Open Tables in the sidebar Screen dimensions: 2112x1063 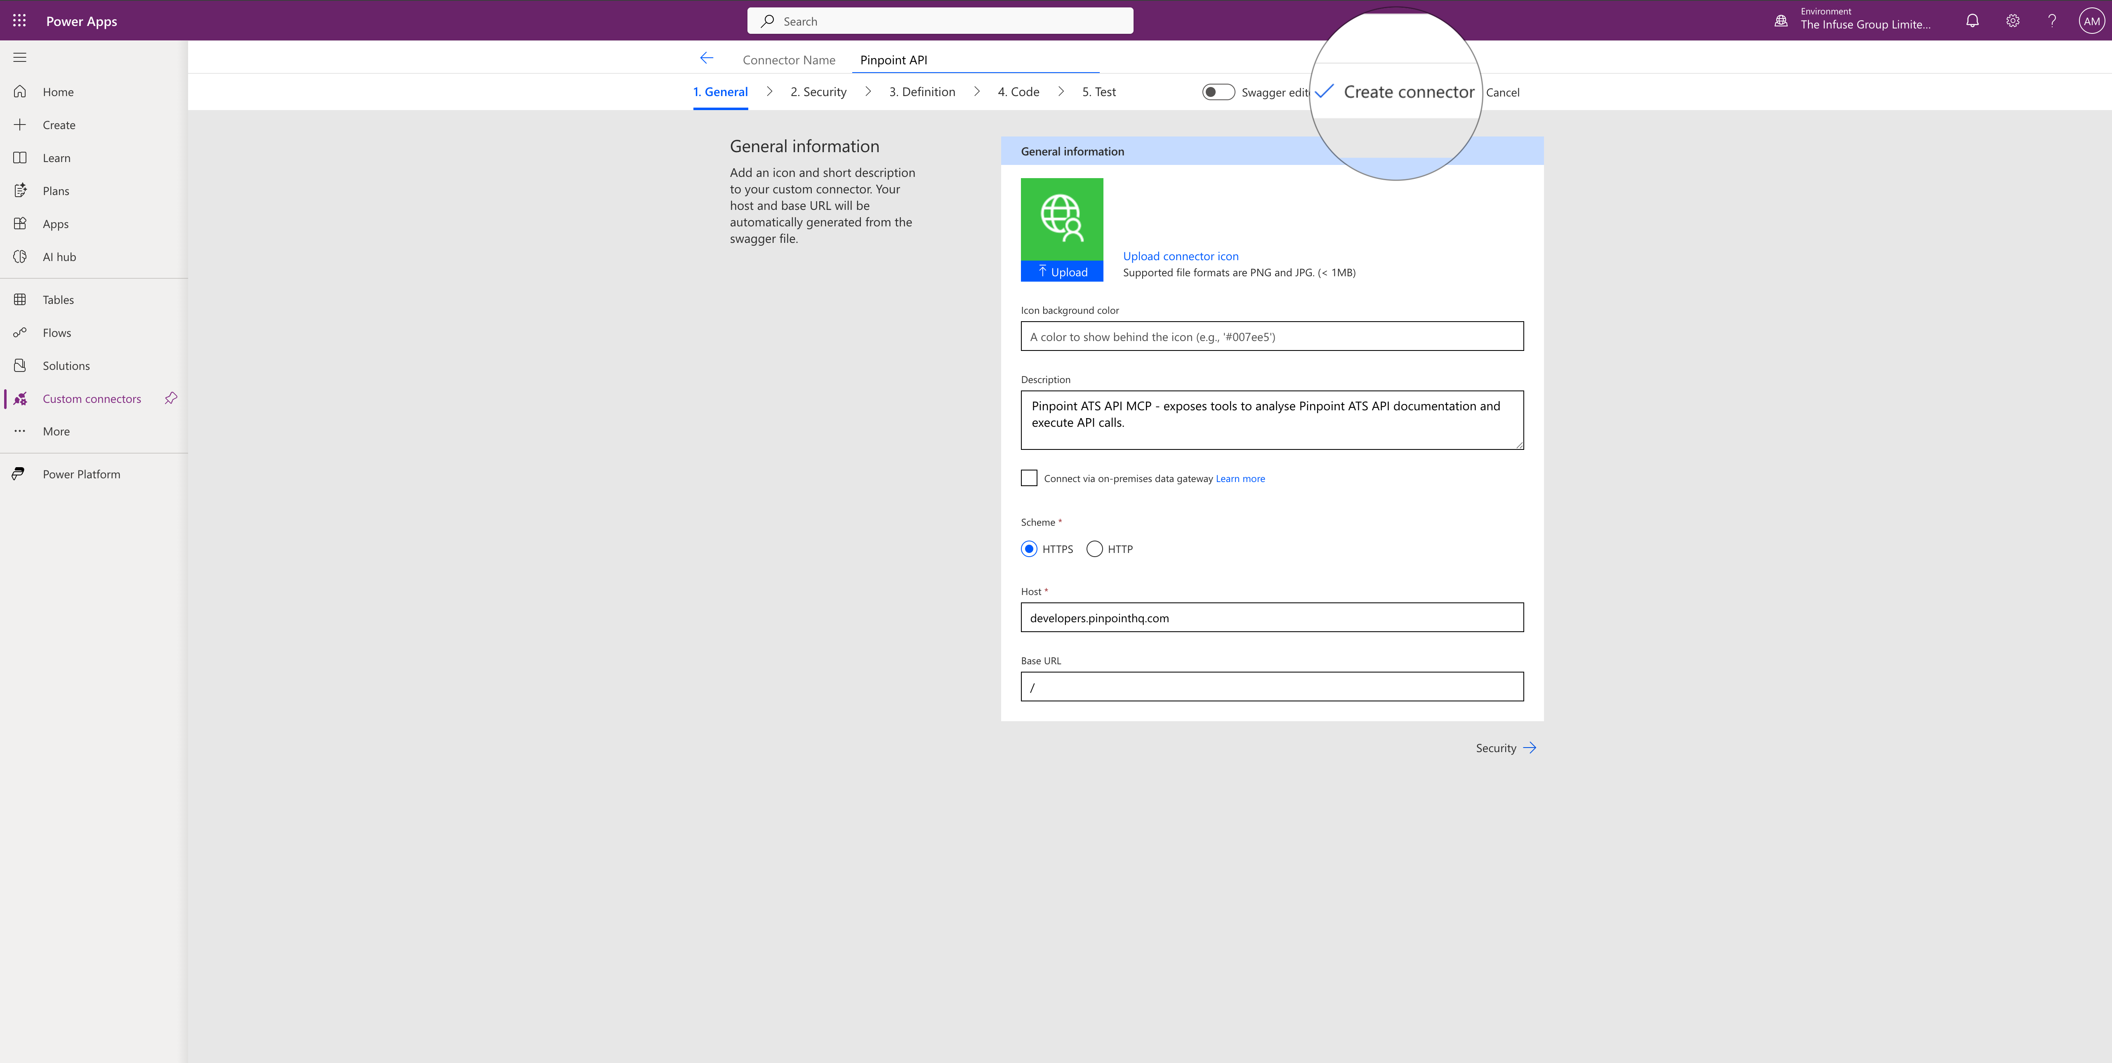click(58, 299)
